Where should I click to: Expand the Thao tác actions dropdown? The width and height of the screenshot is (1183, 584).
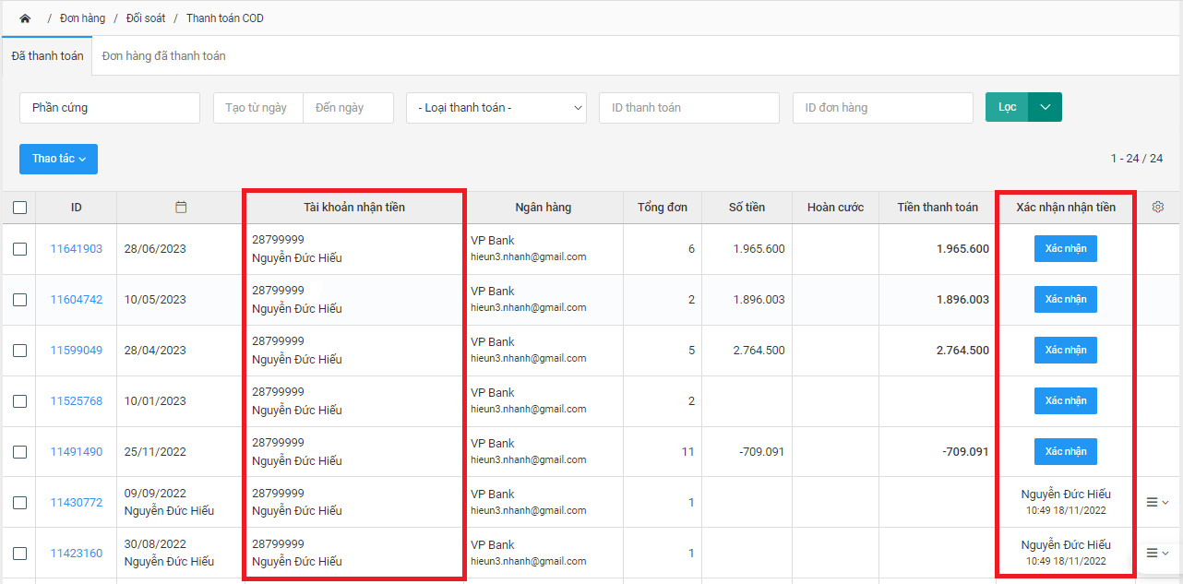tap(58, 159)
